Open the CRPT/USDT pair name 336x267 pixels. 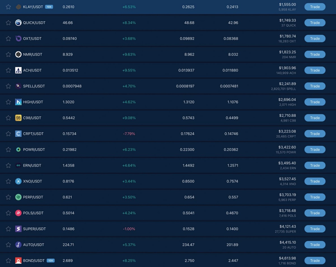[x=33, y=134]
